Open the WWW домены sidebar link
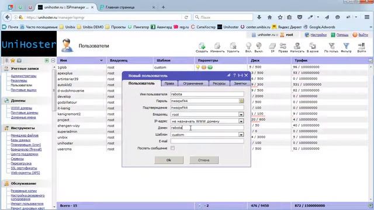374x210 pixels. (21, 108)
